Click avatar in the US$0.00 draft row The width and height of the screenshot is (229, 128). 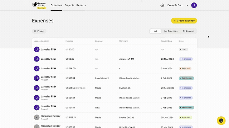click(x=36, y=49)
